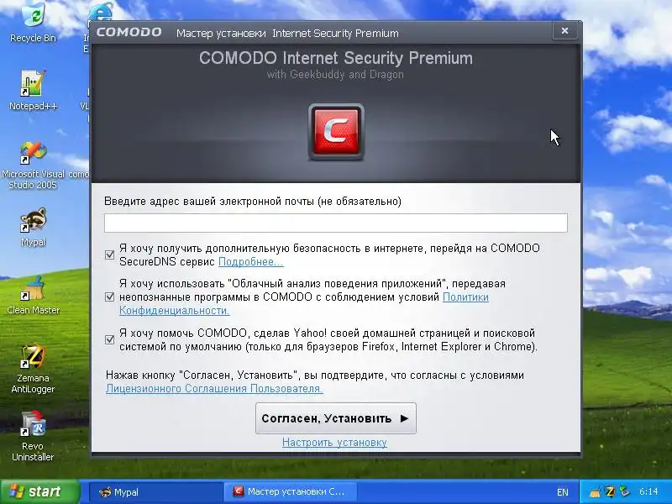Open the Revo Uninstaller desktop shortcut

pos(33,436)
